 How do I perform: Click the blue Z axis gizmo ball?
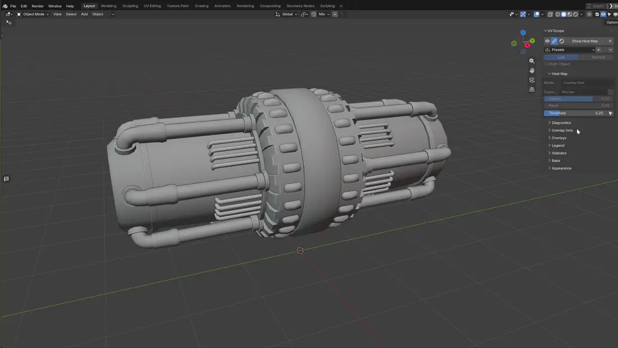523,33
